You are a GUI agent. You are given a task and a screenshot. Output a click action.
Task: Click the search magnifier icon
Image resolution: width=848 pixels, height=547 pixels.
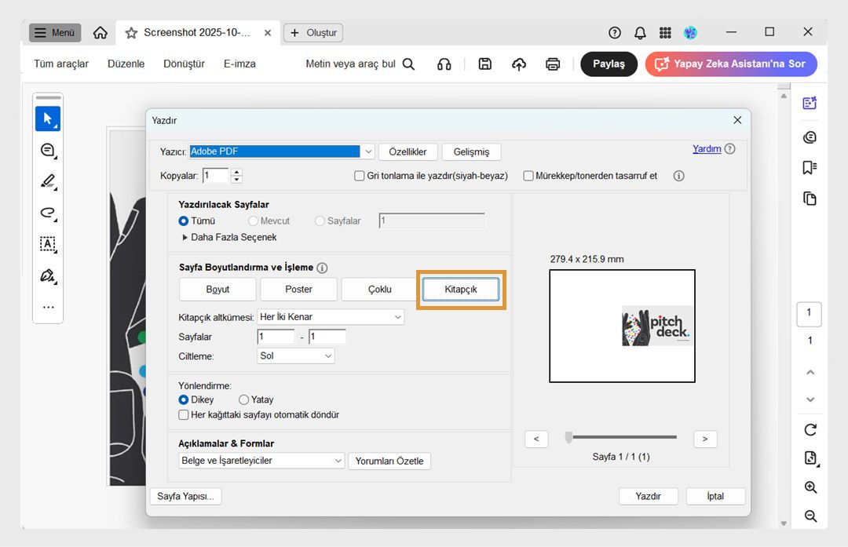(409, 64)
